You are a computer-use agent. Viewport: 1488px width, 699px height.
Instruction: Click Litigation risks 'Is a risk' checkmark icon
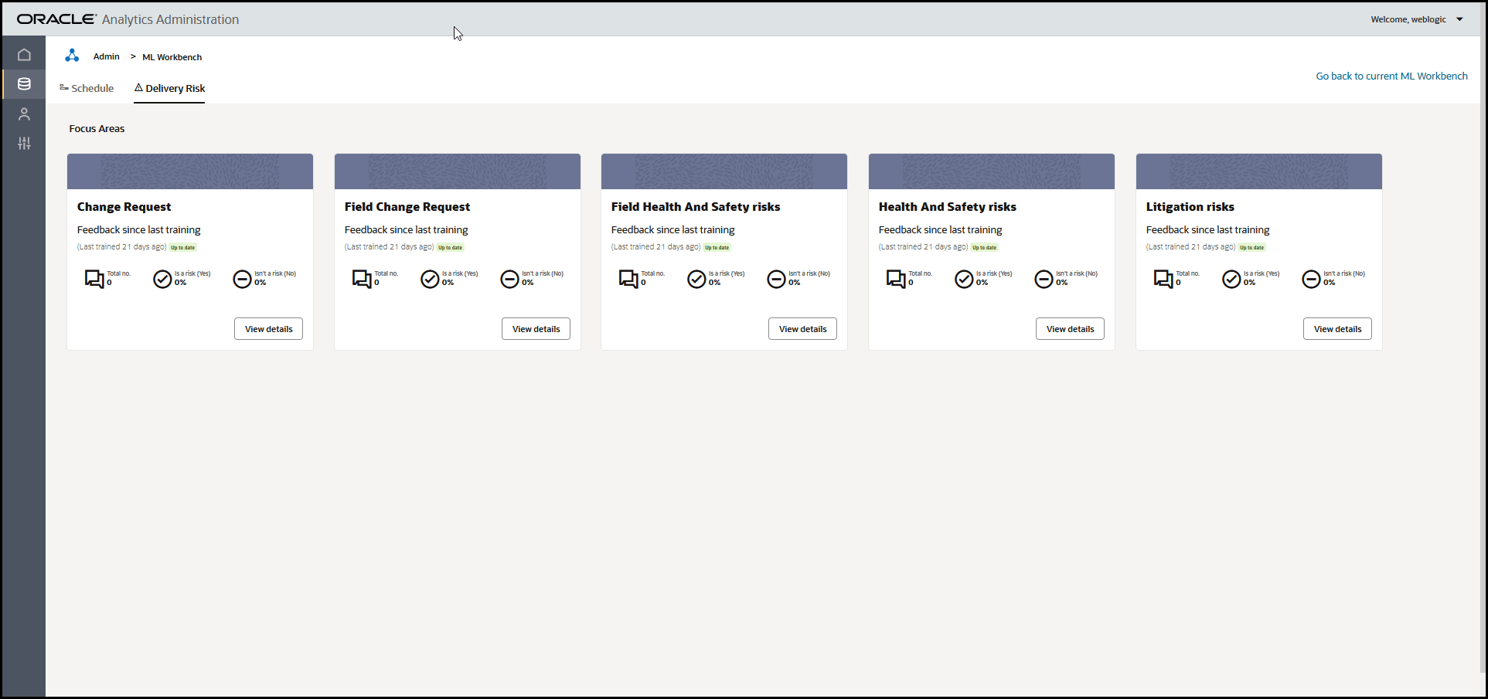coord(1231,279)
